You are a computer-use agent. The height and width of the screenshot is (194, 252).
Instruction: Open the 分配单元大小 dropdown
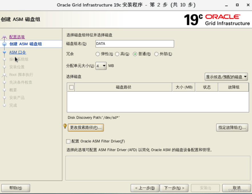coord(101,66)
